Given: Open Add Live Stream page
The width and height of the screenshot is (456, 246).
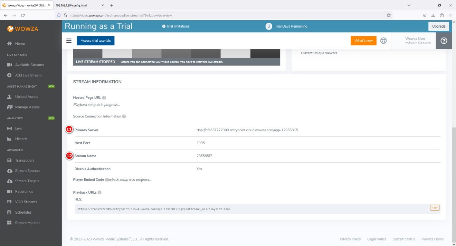Looking at the screenshot, I should tap(28, 75).
